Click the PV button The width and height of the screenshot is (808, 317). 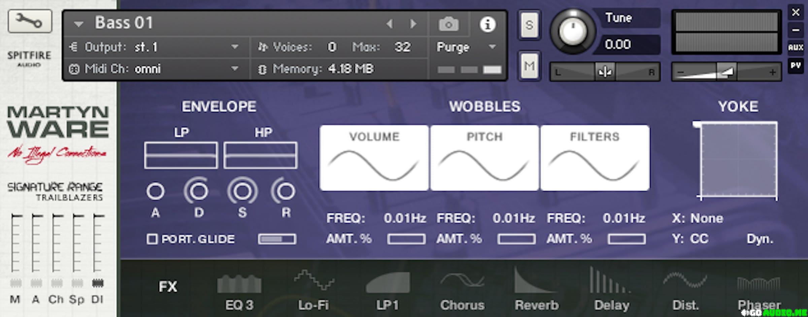(x=796, y=65)
